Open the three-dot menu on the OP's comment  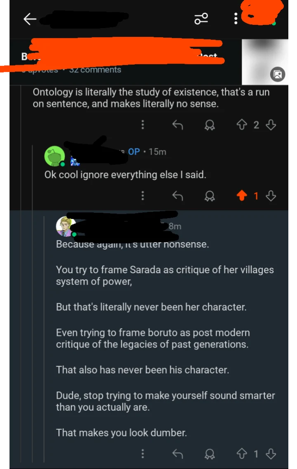[x=142, y=196]
